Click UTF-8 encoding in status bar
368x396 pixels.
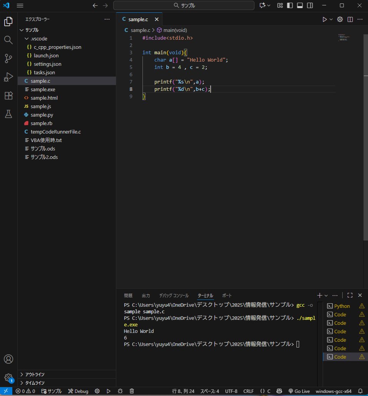click(x=231, y=391)
